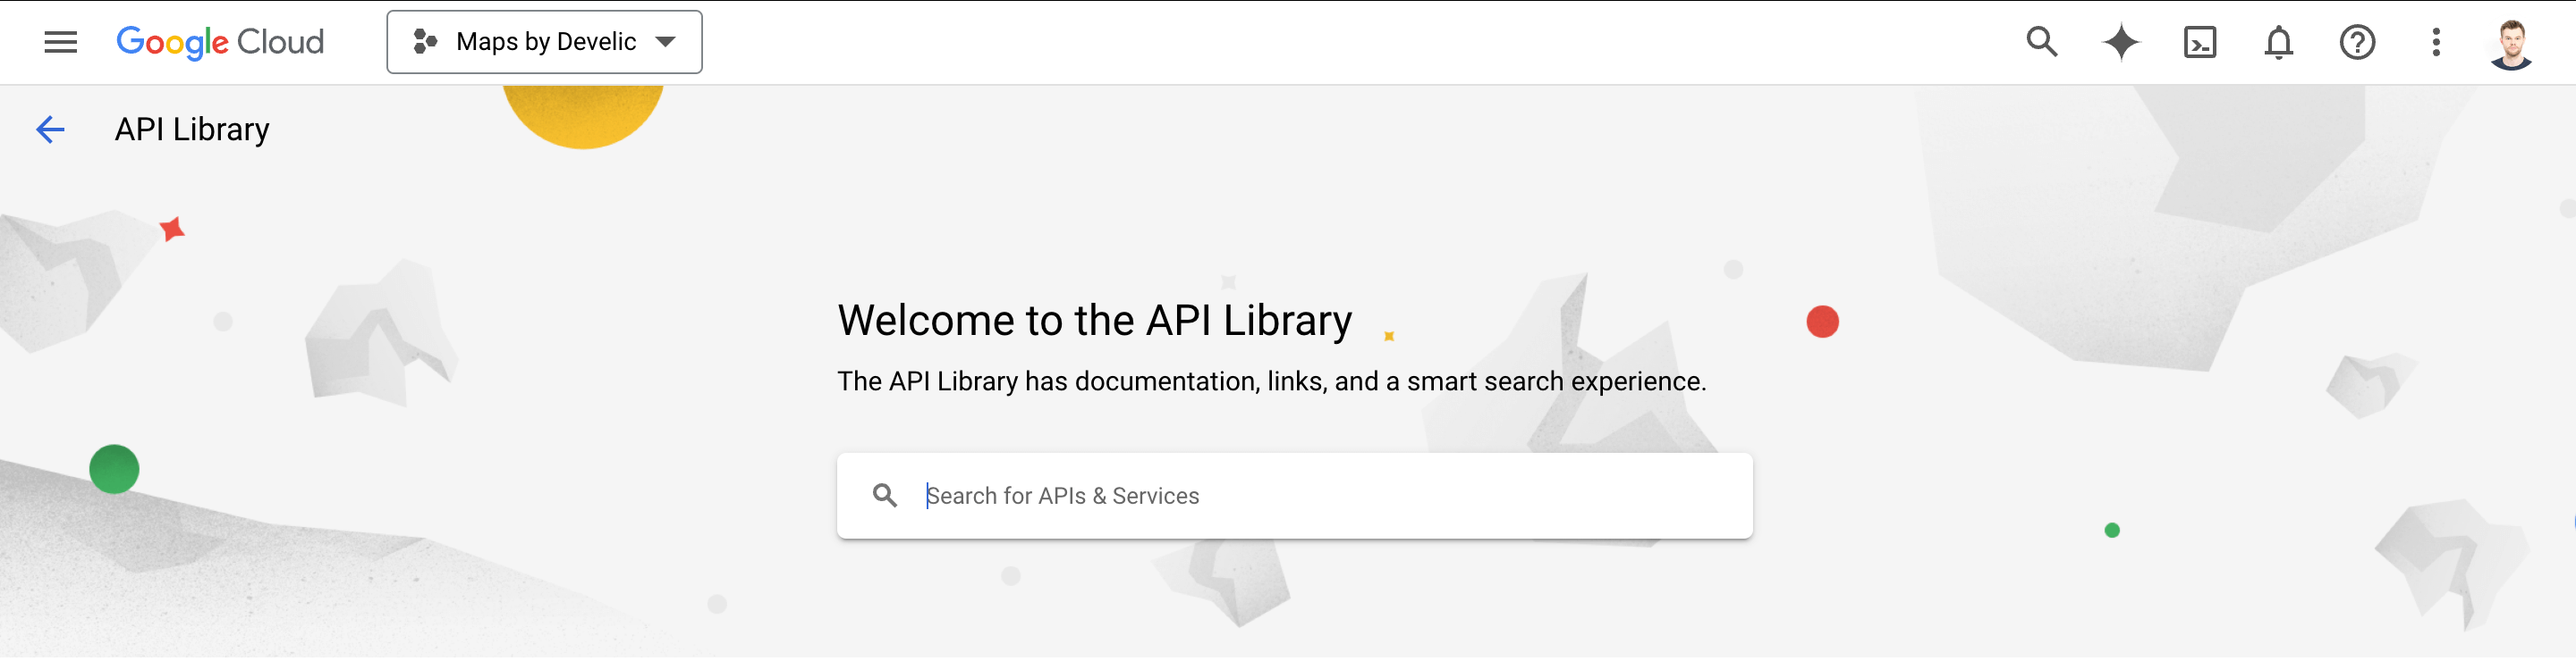The width and height of the screenshot is (2576, 661).
Task: Click the search magnifier inside the search bar
Action: click(x=886, y=495)
